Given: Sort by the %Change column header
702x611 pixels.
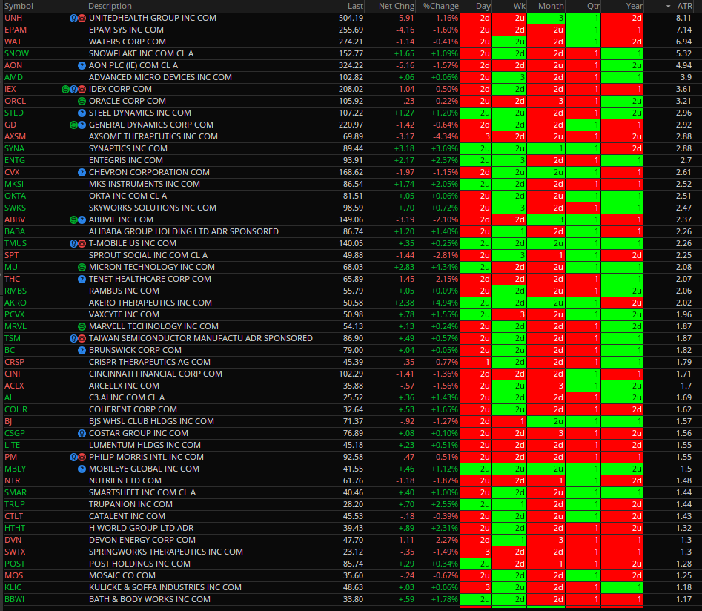Looking at the screenshot, I should click(438, 6).
